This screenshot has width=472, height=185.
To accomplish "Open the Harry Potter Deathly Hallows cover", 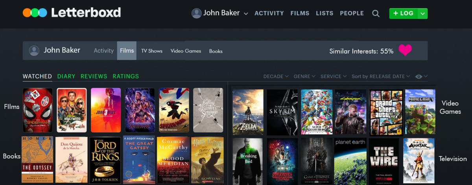I will tap(207, 160).
